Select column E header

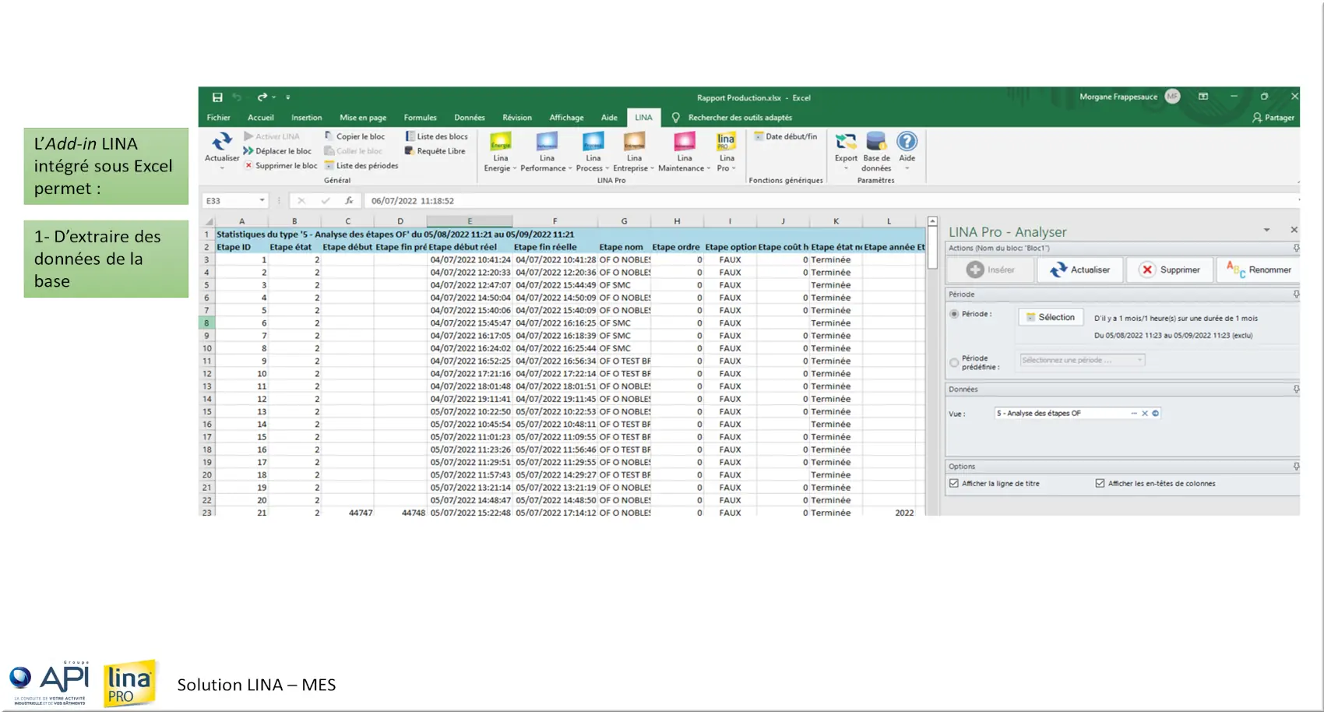tap(470, 221)
